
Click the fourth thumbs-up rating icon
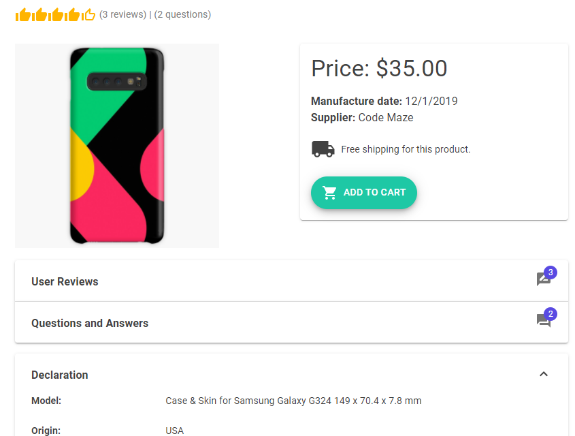72,15
